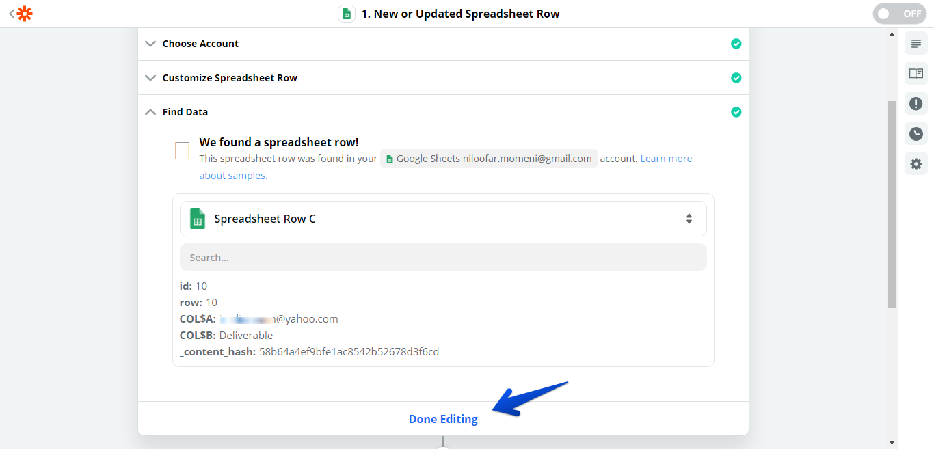
Task: Open the Spreadsheet Row C dropdown
Action: [x=443, y=219]
